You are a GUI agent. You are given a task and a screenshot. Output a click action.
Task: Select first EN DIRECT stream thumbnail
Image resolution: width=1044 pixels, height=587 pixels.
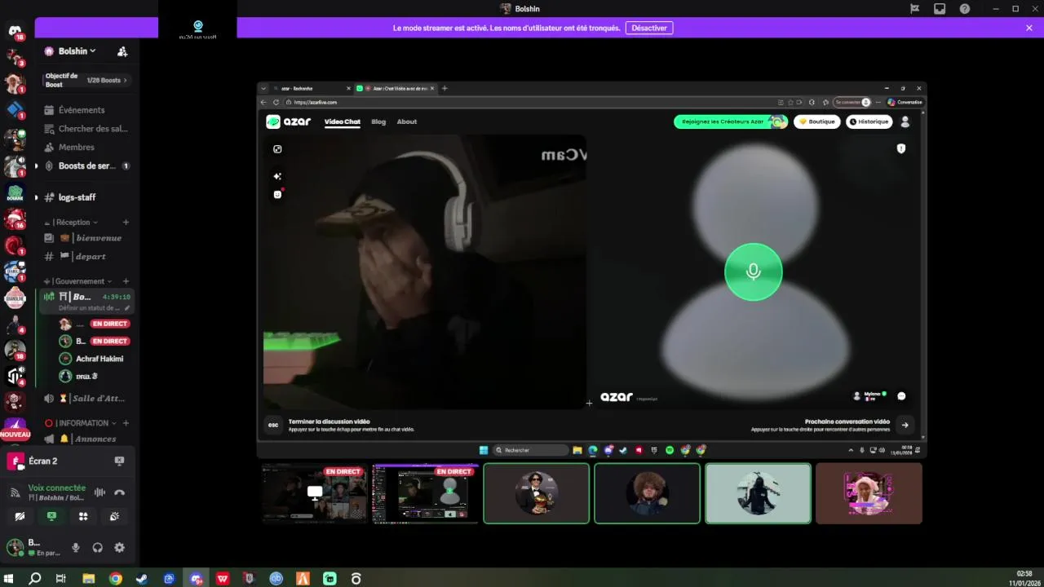tap(314, 493)
